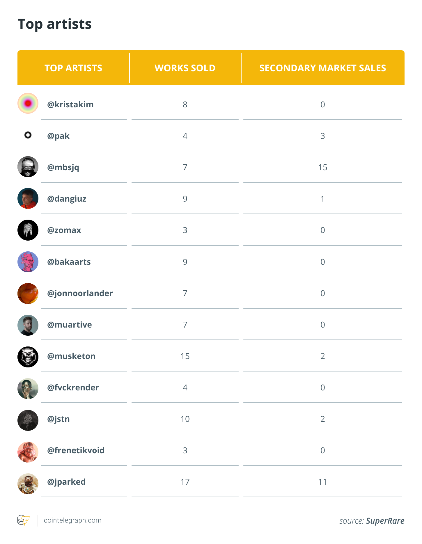Open the cointelegraph.com link
The width and height of the screenshot is (422, 544).
[73, 520]
